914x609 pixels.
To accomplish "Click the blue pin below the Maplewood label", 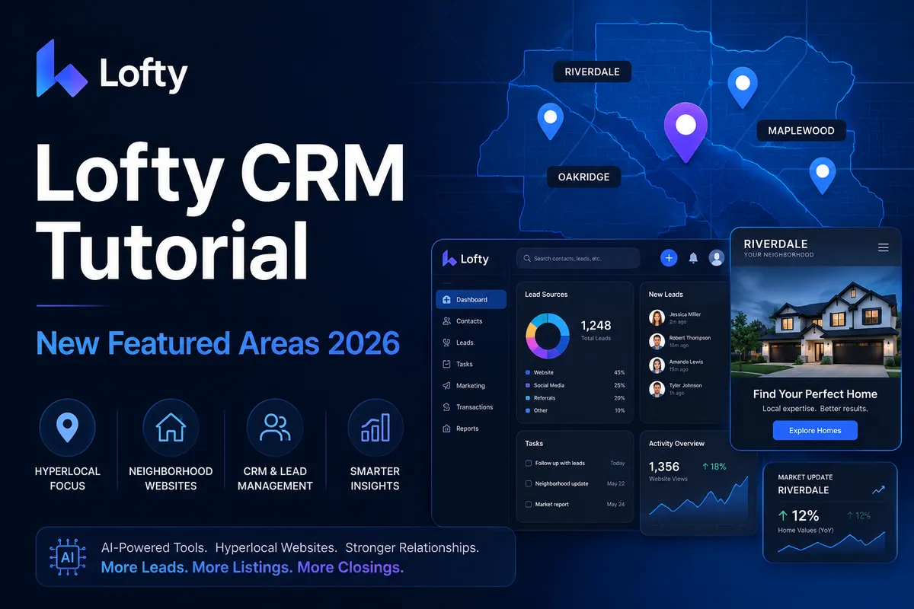I will point(822,177).
